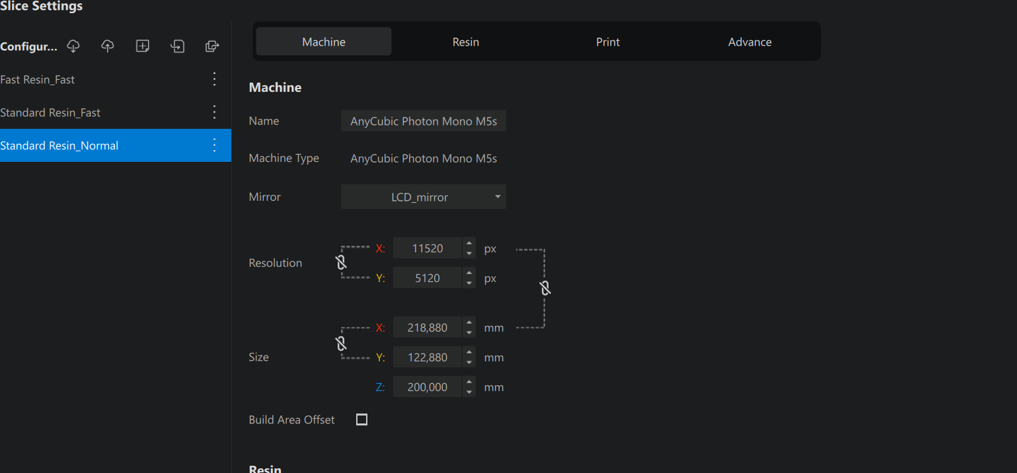Click the cloud download configuration icon
Image resolution: width=1017 pixels, height=473 pixels.
73,46
